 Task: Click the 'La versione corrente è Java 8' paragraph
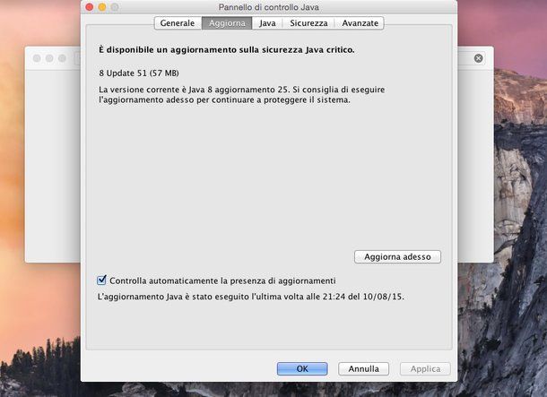[x=241, y=94]
